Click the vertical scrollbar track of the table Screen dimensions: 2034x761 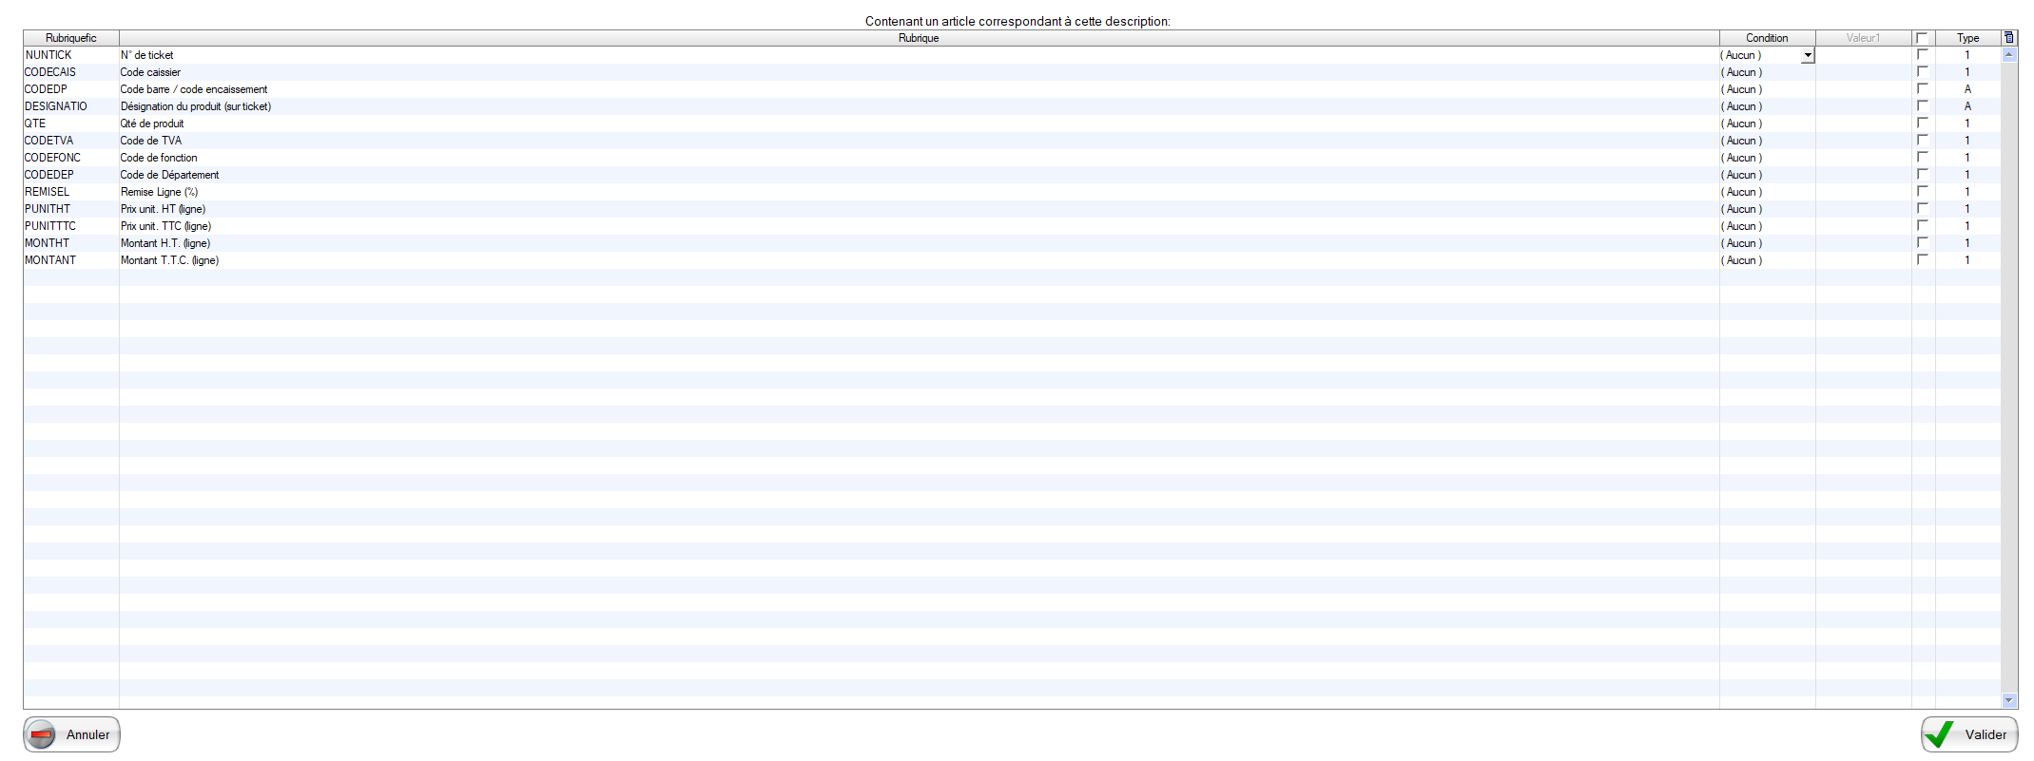[x=2009, y=380]
